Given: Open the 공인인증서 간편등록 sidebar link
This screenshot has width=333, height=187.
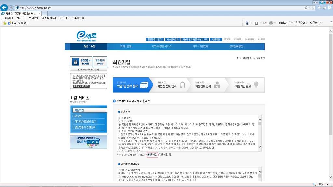Looking at the screenshot, I should (x=85, y=127).
